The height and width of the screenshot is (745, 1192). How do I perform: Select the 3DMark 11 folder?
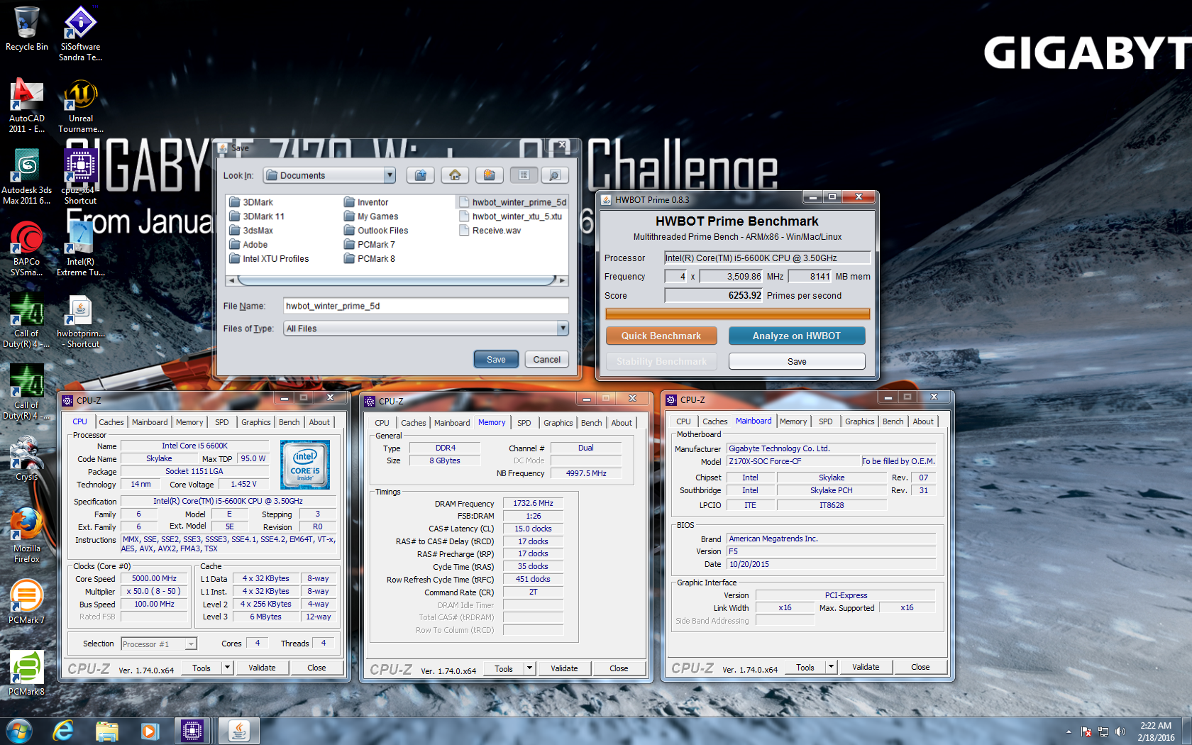tap(257, 216)
